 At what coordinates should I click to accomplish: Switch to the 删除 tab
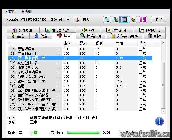coord(154,36)
